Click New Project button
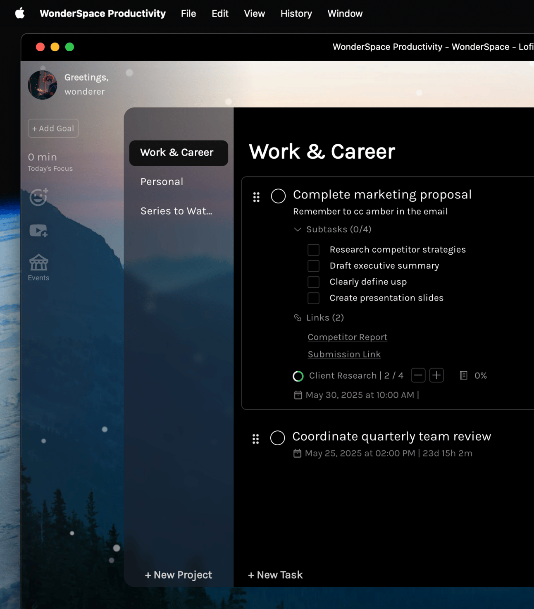The image size is (534, 609). [179, 575]
